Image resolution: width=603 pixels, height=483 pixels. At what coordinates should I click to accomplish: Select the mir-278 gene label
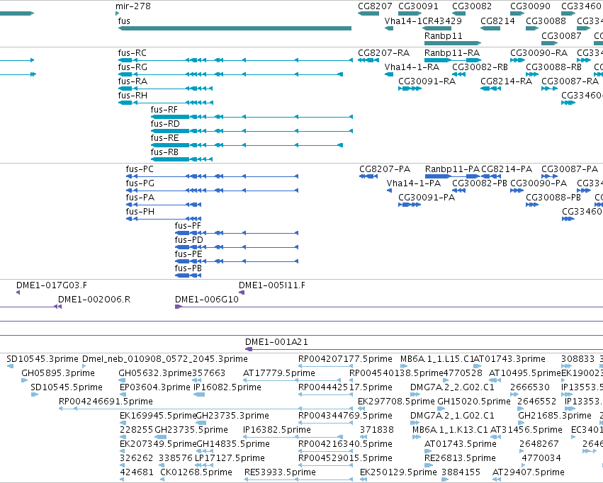(x=133, y=6)
